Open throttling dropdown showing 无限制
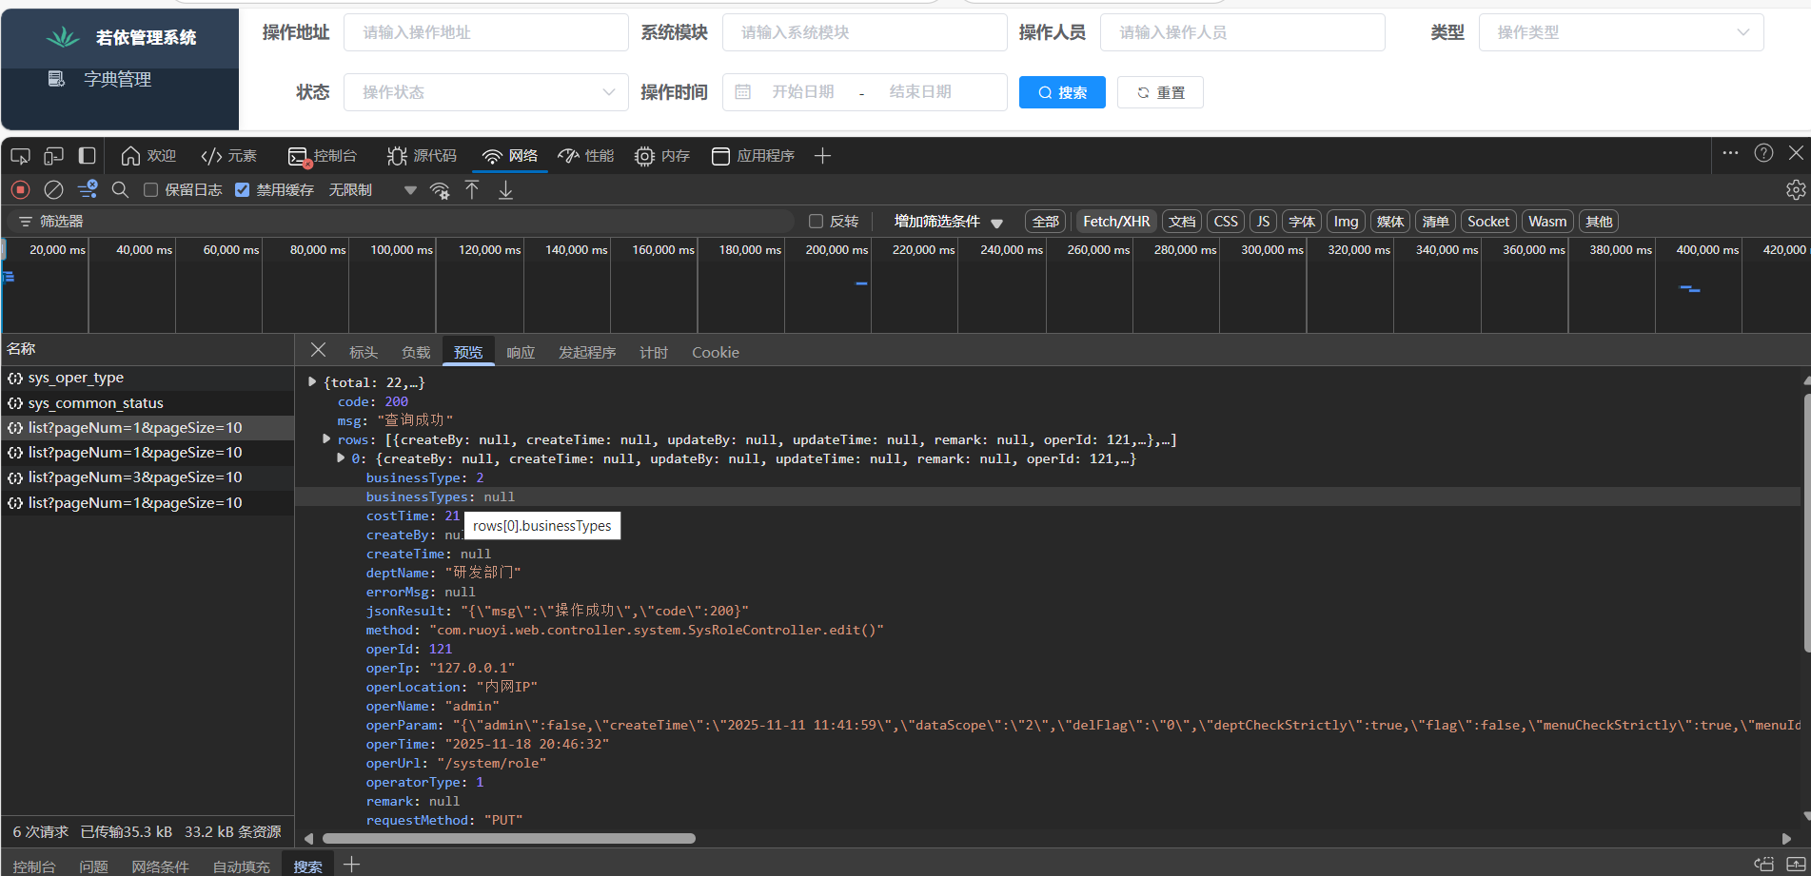The image size is (1811, 876). [x=372, y=189]
